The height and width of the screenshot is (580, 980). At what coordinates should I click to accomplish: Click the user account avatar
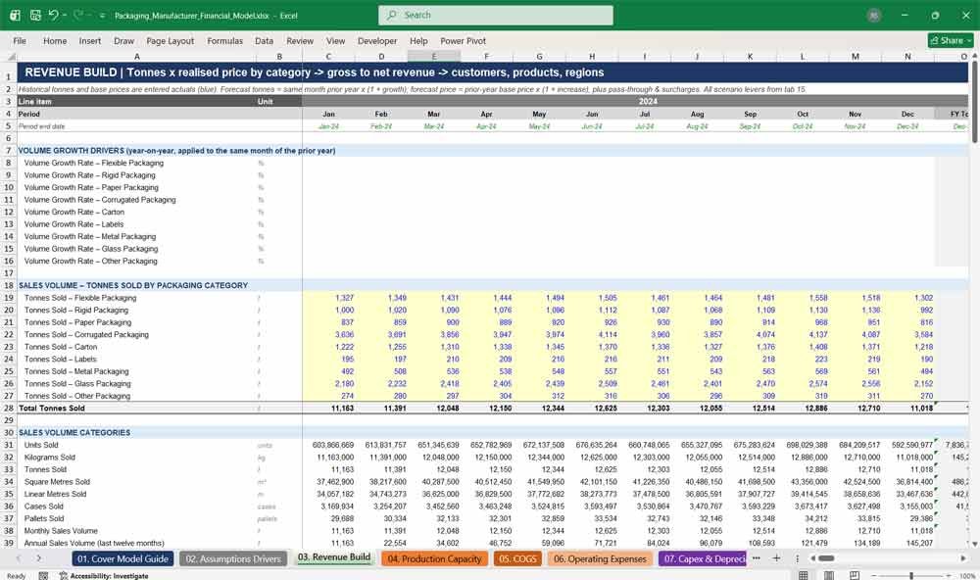(874, 16)
